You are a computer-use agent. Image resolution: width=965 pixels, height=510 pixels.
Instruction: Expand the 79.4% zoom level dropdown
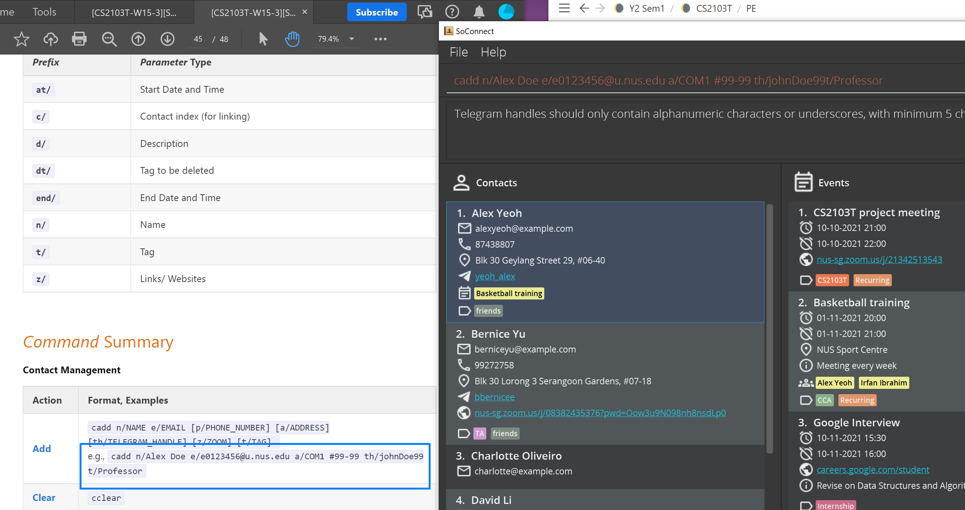352,39
